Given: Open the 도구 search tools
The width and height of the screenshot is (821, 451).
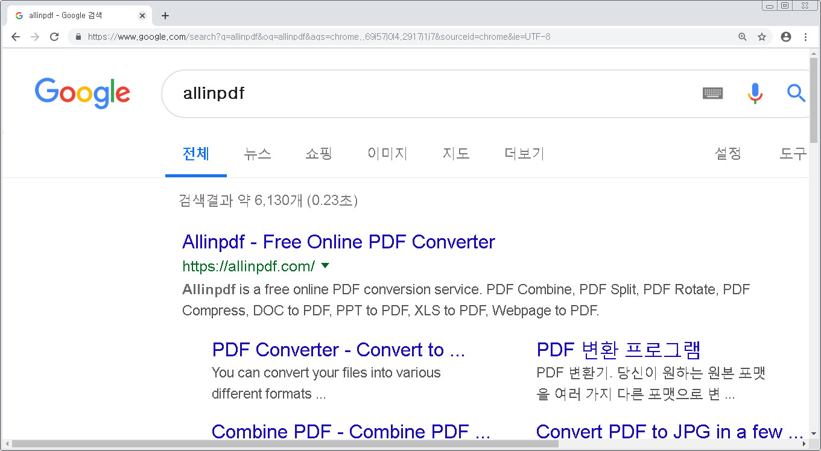Looking at the screenshot, I should point(793,154).
